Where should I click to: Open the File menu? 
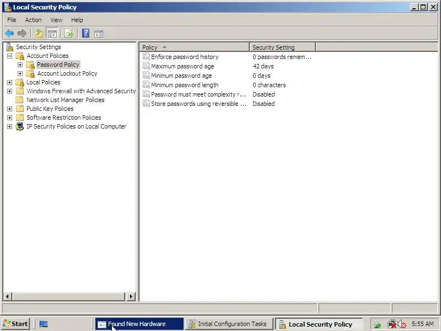click(x=12, y=20)
